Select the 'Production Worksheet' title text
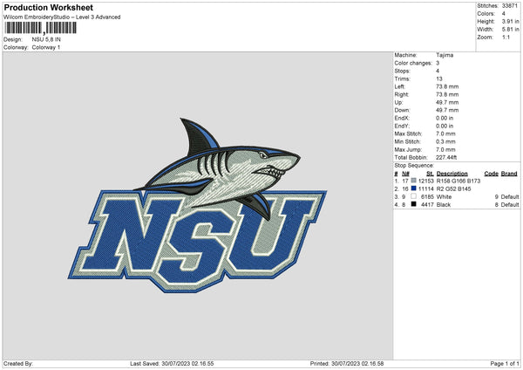The width and height of the screenshot is (523, 370). [49, 7]
